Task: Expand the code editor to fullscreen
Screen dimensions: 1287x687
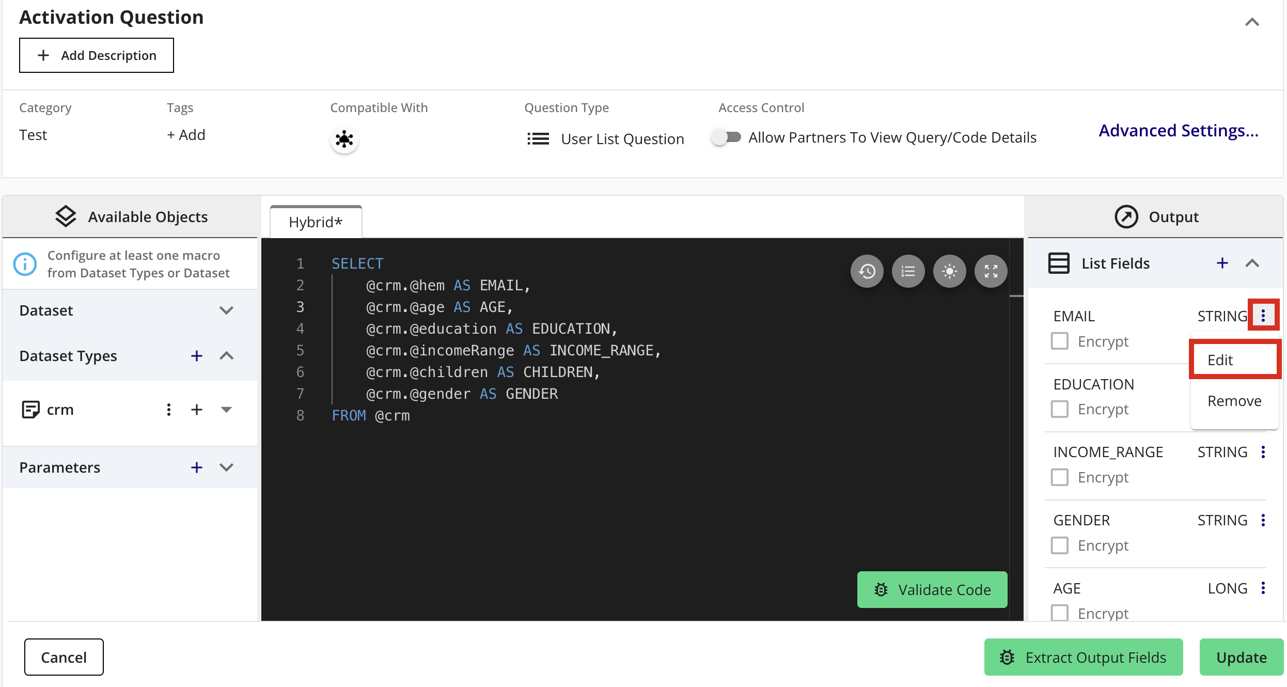Action: [x=991, y=271]
